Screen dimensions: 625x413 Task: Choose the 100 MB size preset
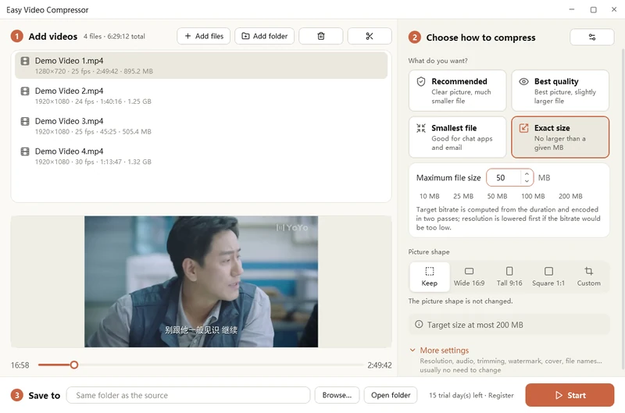(533, 196)
